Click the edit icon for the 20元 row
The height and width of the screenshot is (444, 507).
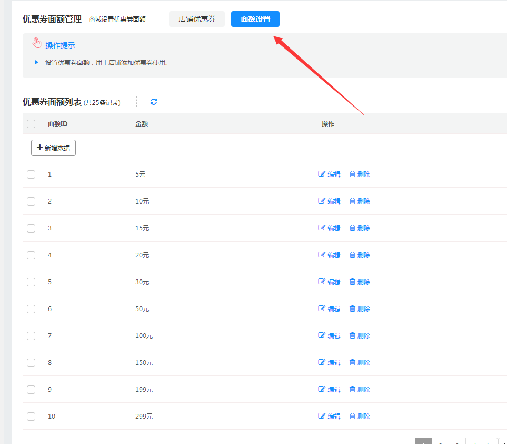point(322,255)
